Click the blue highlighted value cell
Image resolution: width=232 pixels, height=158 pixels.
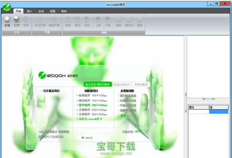click(x=218, y=112)
